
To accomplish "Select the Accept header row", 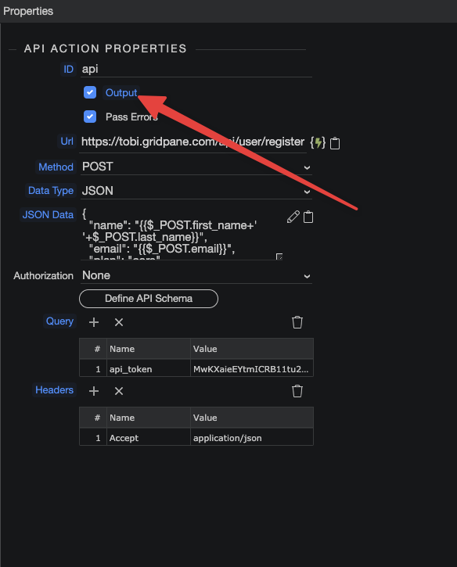I will click(196, 437).
